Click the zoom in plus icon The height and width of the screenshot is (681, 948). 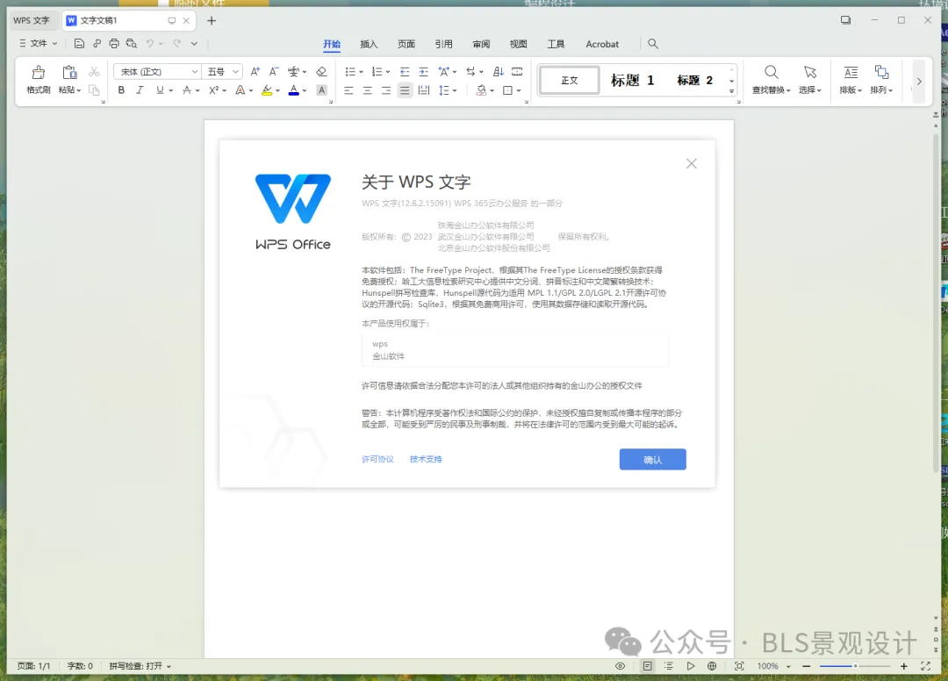pos(904,666)
